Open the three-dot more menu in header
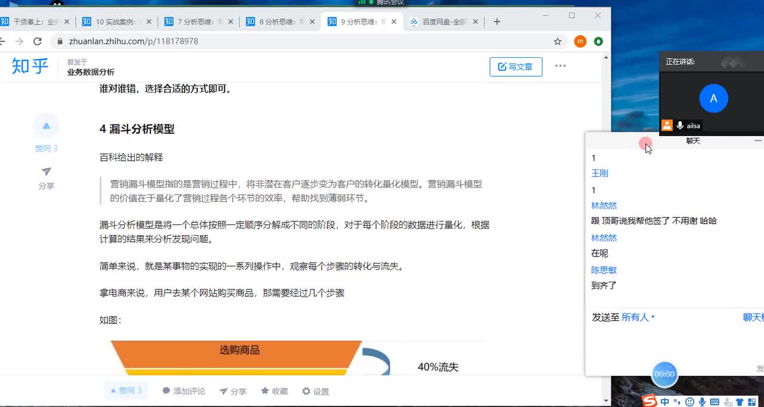The height and width of the screenshot is (407, 764). pyautogui.click(x=560, y=66)
